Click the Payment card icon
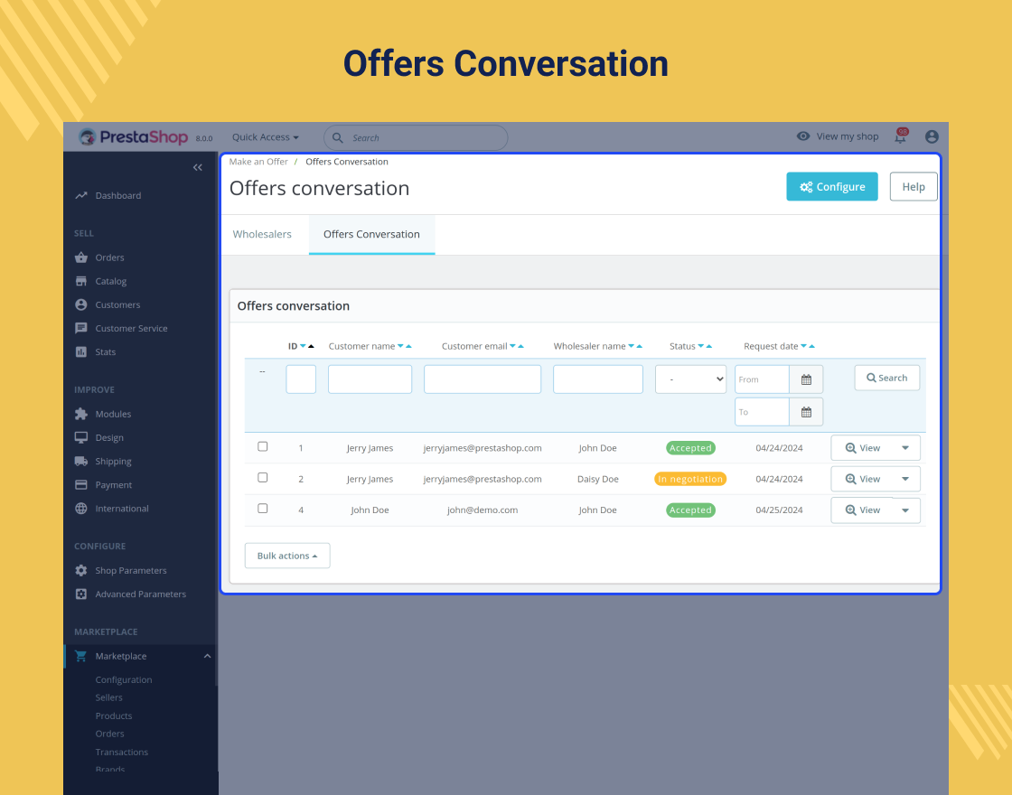This screenshot has height=795, width=1012. (80, 484)
